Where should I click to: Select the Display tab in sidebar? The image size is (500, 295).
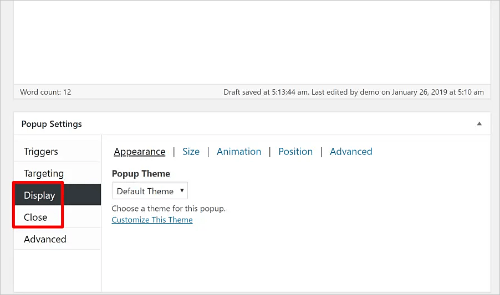pyautogui.click(x=39, y=195)
